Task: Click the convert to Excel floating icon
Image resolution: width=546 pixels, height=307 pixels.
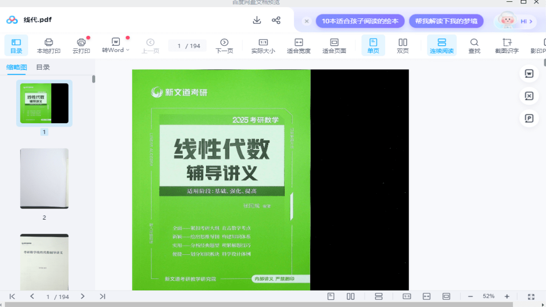Action: (x=529, y=96)
